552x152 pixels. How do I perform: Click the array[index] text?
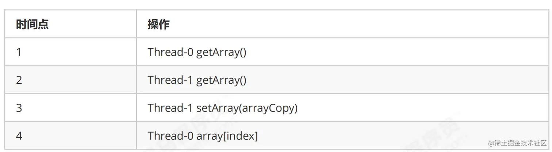pyautogui.click(x=227, y=136)
